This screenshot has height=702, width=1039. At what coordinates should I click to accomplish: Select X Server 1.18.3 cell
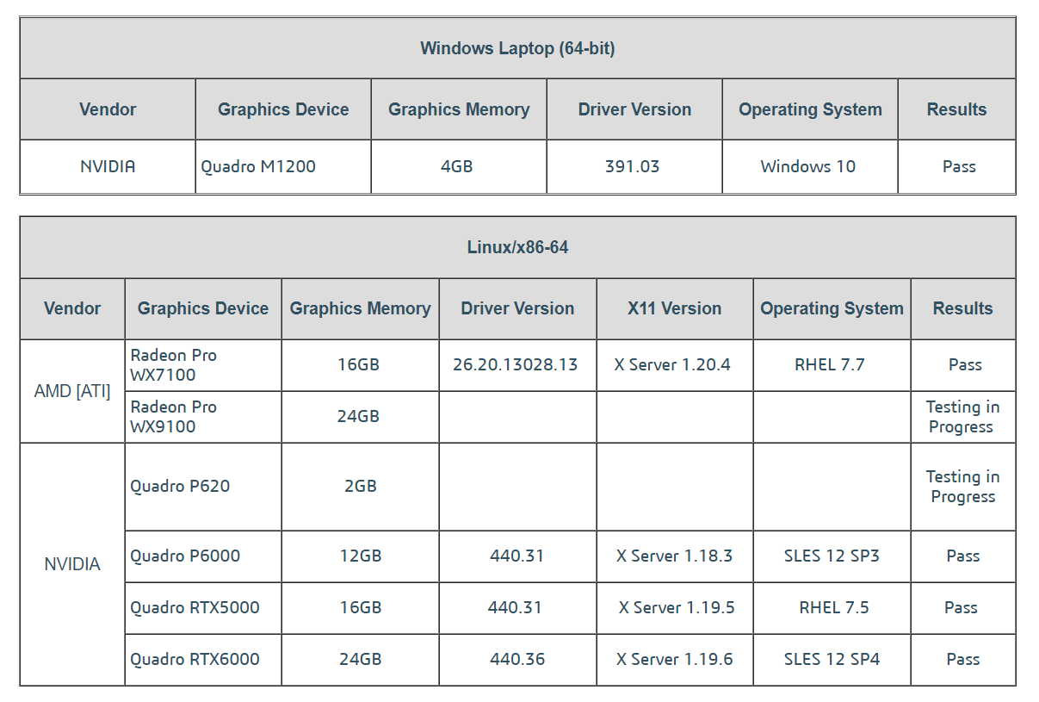[675, 556]
